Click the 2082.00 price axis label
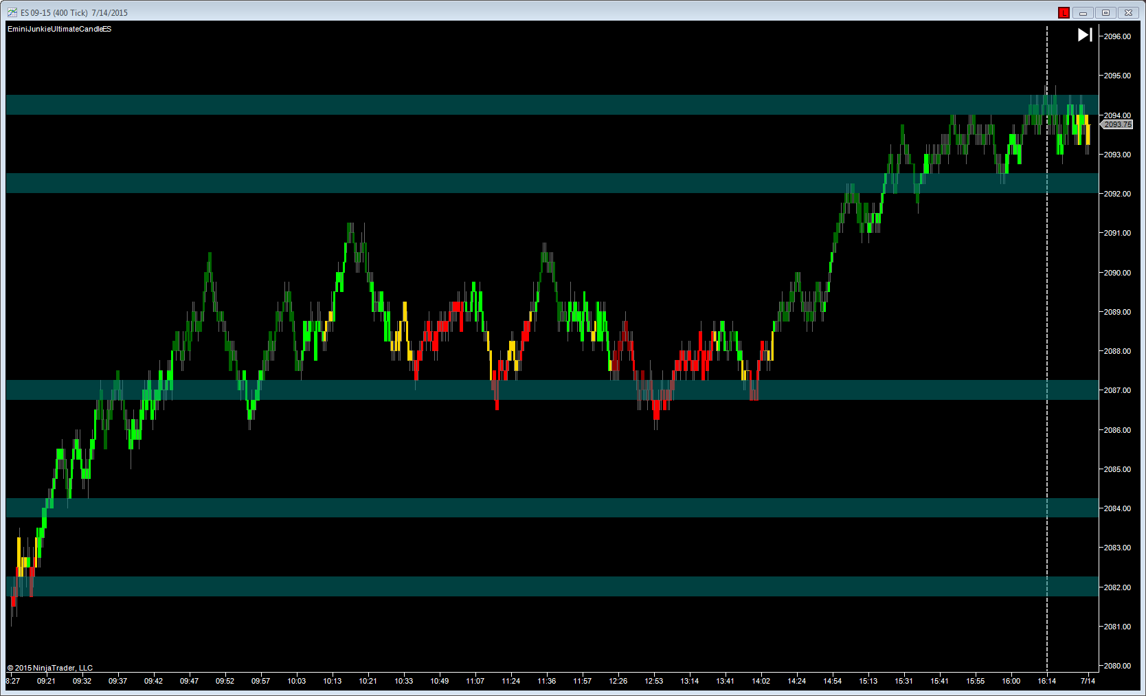 tap(1117, 587)
